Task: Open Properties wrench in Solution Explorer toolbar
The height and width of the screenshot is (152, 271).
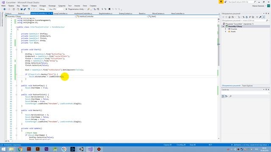Action: [x=260, y=17]
